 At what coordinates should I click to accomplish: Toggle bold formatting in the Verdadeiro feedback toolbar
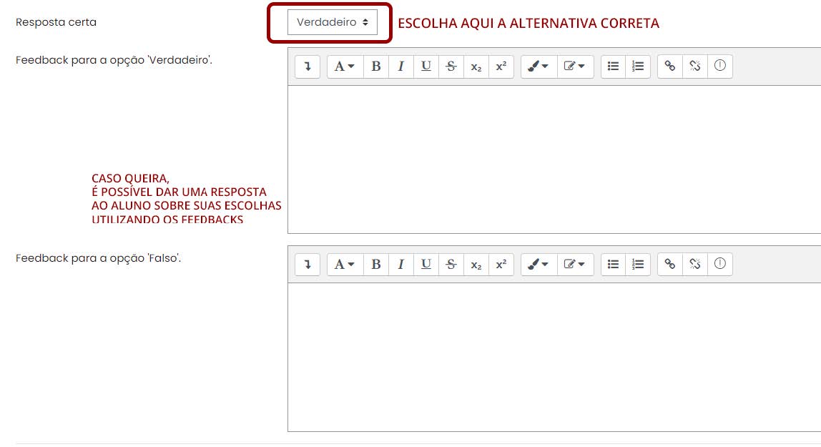click(x=375, y=66)
